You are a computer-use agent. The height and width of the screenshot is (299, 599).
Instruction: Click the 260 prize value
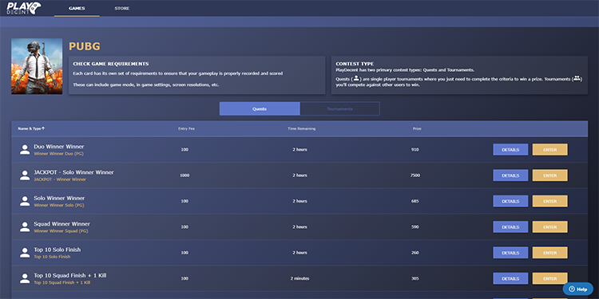[x=415, y=253]
